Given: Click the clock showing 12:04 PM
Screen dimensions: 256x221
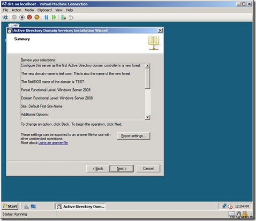Looking at the screenshot, I should click(242, 207).
